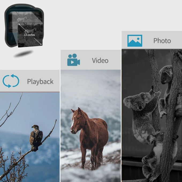The width and height of the screenshot is (182, 182).
Task: Select the "Video" text label
Action: 100,60
